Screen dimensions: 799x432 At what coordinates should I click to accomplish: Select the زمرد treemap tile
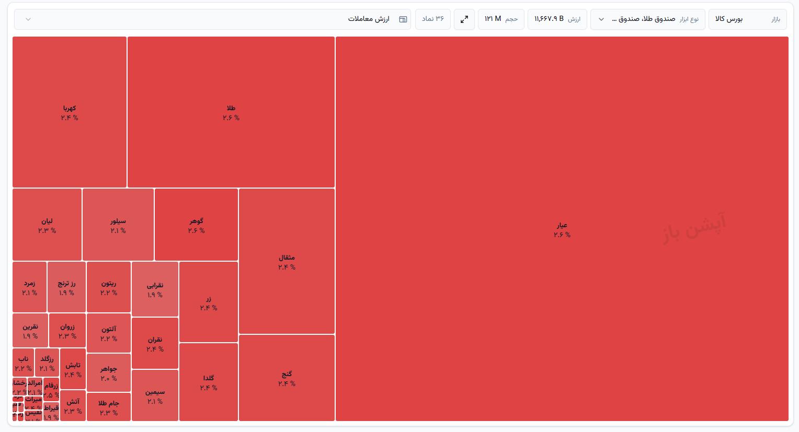[30, 287]
